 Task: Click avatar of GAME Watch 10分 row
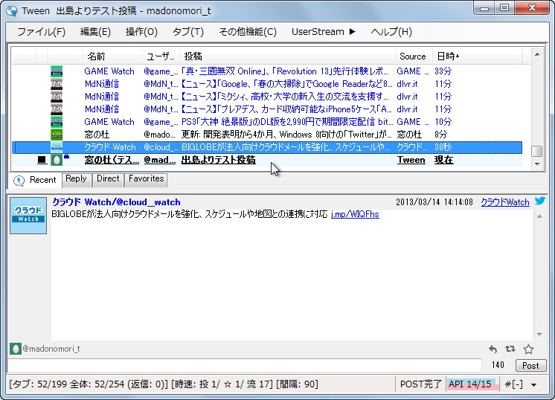pyautogui.click(x=57, y=122)
